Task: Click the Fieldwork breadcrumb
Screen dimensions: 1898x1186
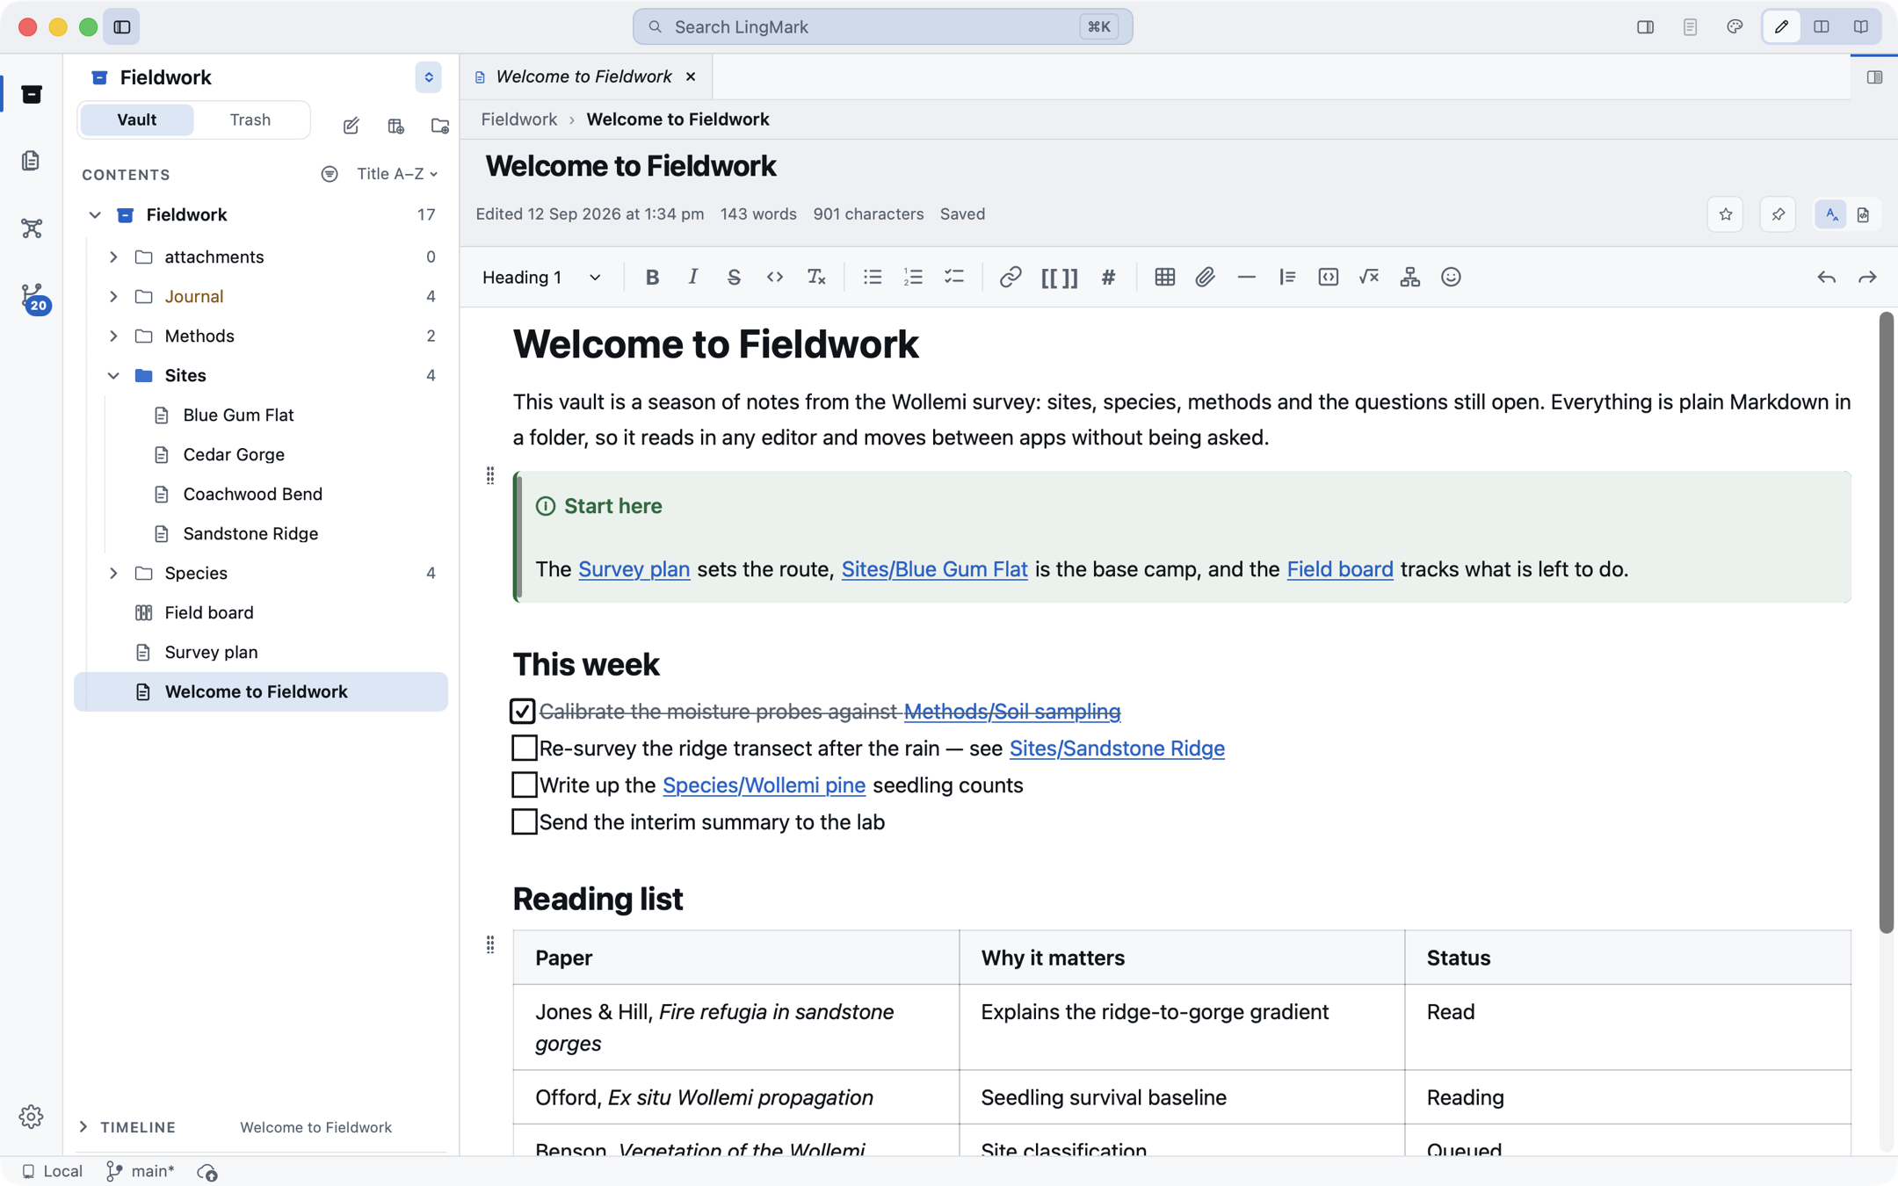Action: point(518,119)
